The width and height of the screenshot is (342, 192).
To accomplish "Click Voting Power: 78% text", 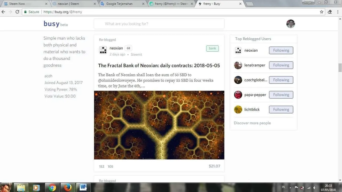I will point(61,89).
